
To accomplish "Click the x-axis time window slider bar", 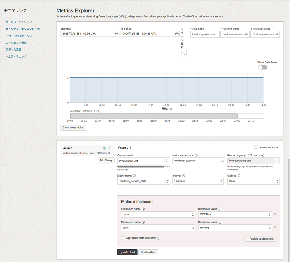I will tap(154, 116).
